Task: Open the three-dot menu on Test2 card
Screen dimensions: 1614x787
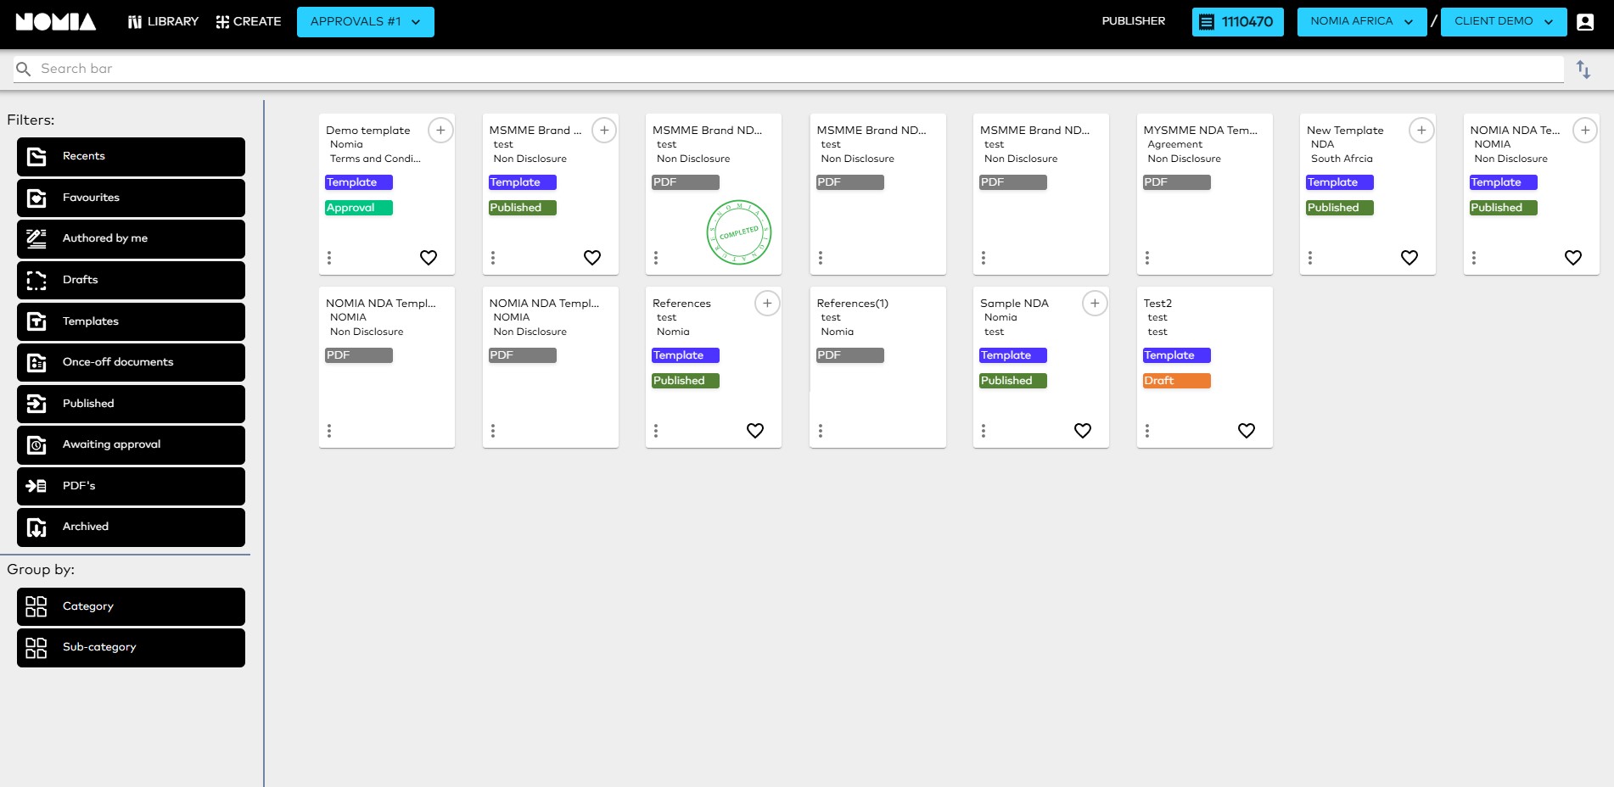Action: 1147,431
